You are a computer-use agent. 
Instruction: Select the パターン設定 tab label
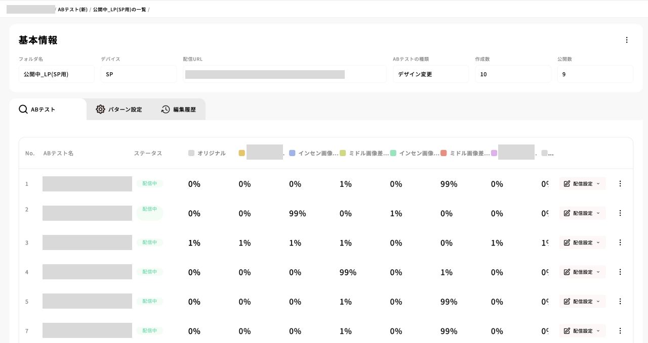(x=125, y=109)
